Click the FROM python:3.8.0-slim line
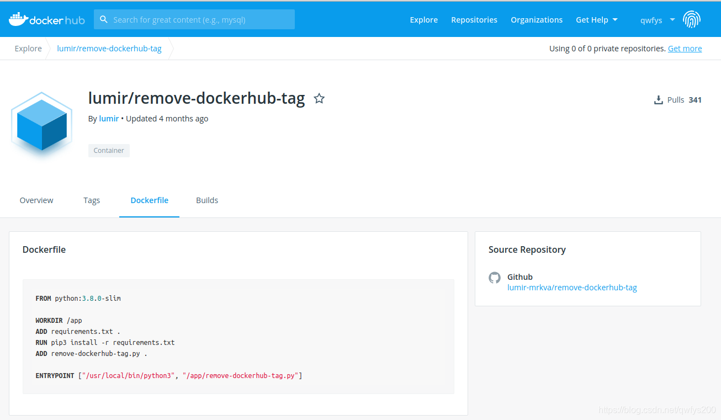 pyautogui.click(x=78, y=298)
